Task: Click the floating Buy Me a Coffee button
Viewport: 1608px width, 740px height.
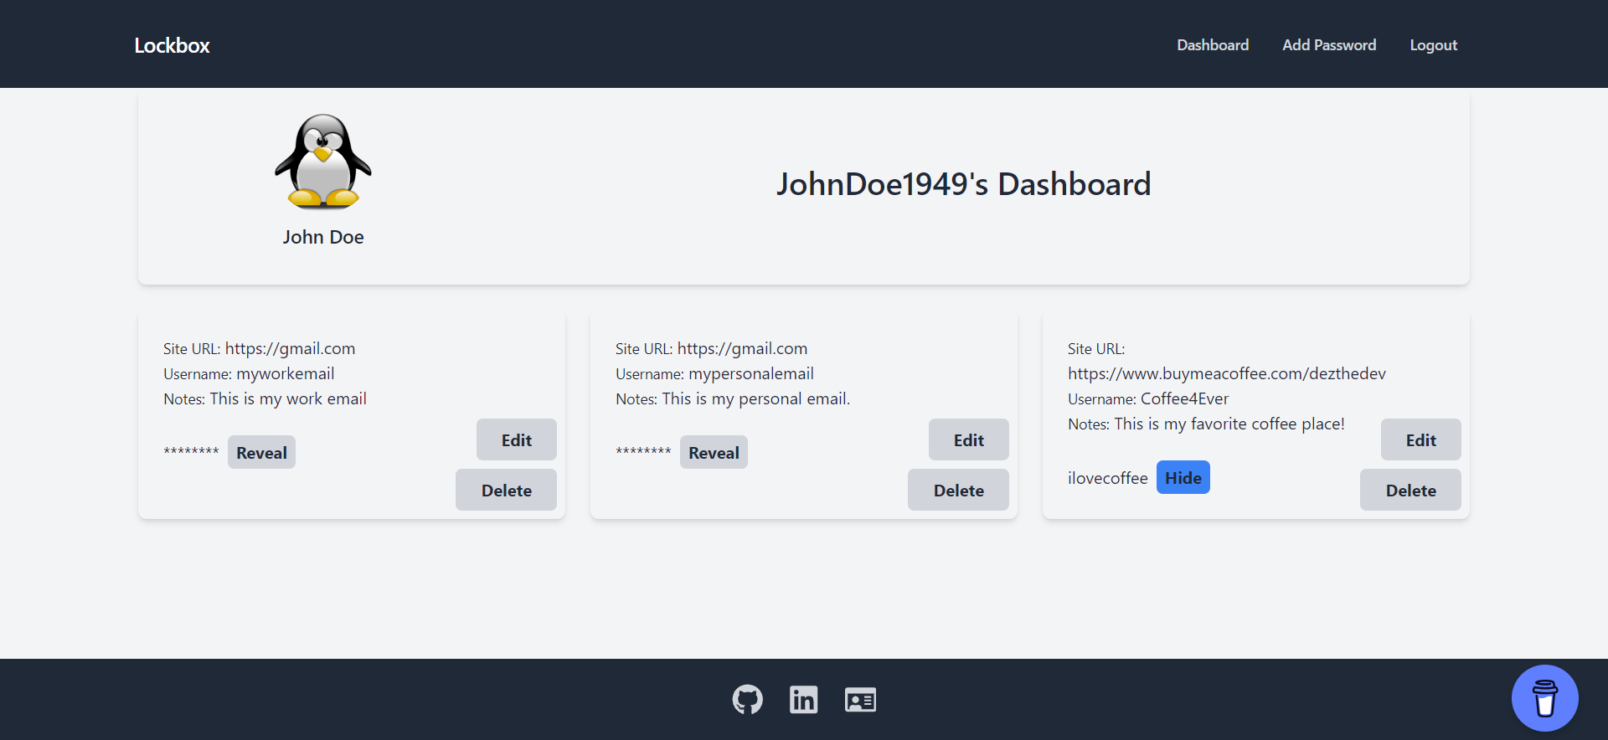Action: coord(1544,697)
